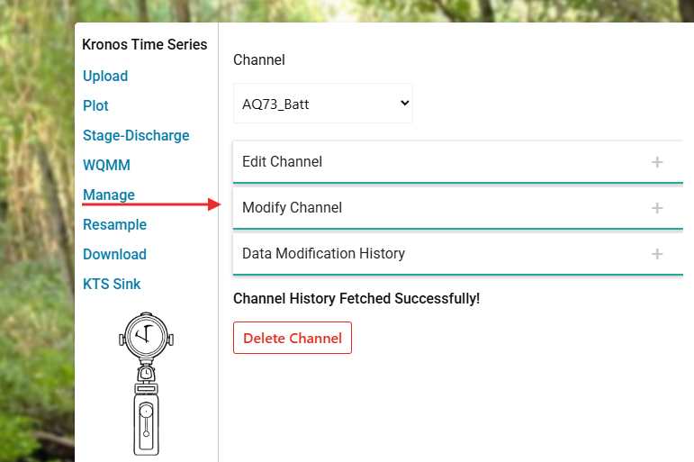Click the plus icon on Edit Channel
Viewport: 694px width, 462px height.
657,162
